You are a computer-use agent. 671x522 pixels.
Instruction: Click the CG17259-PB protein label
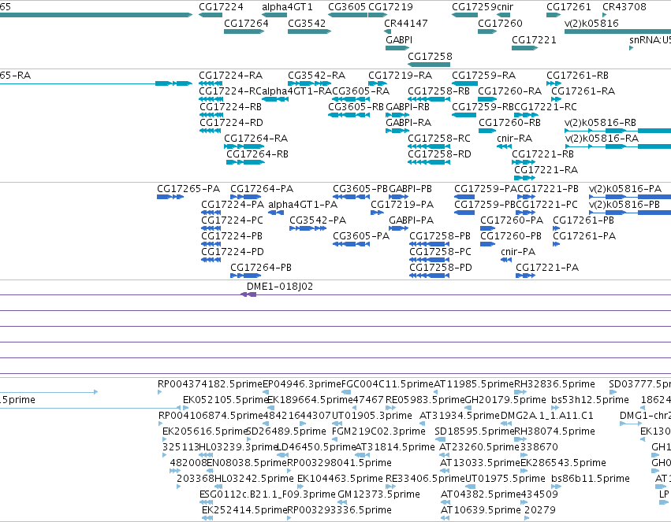(485, 205)
